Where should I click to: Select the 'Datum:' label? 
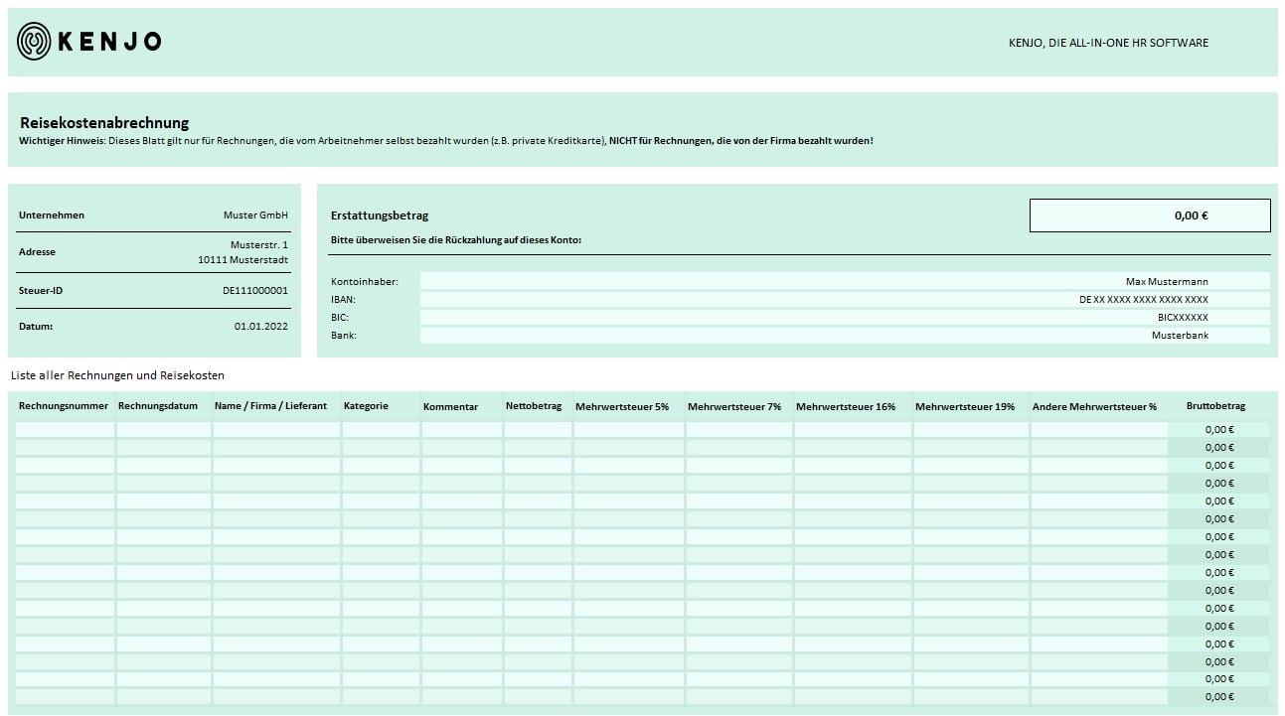click(x=36, y=326)
